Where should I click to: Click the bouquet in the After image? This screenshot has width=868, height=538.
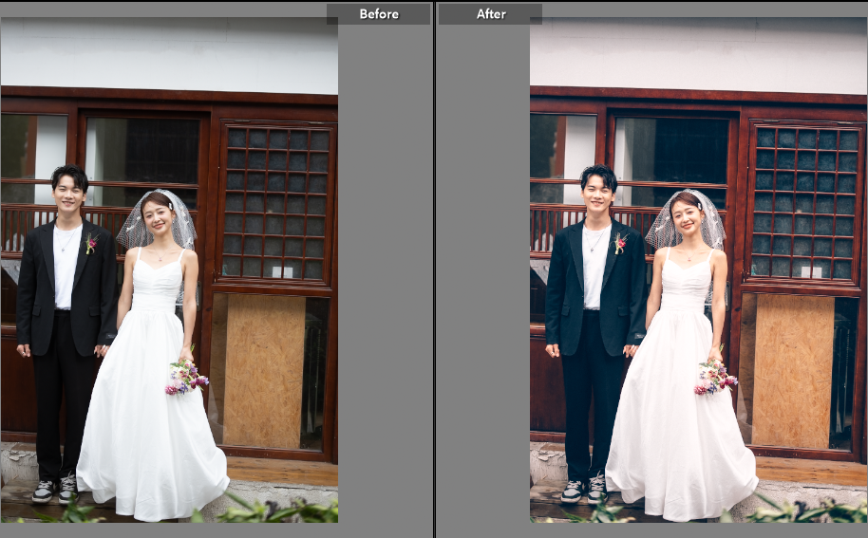pos(714,377)
